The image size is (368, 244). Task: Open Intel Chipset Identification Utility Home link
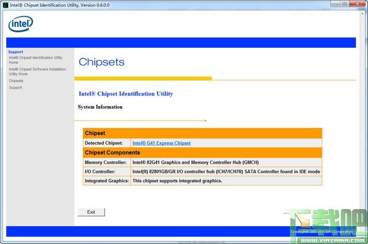point(36,60)
